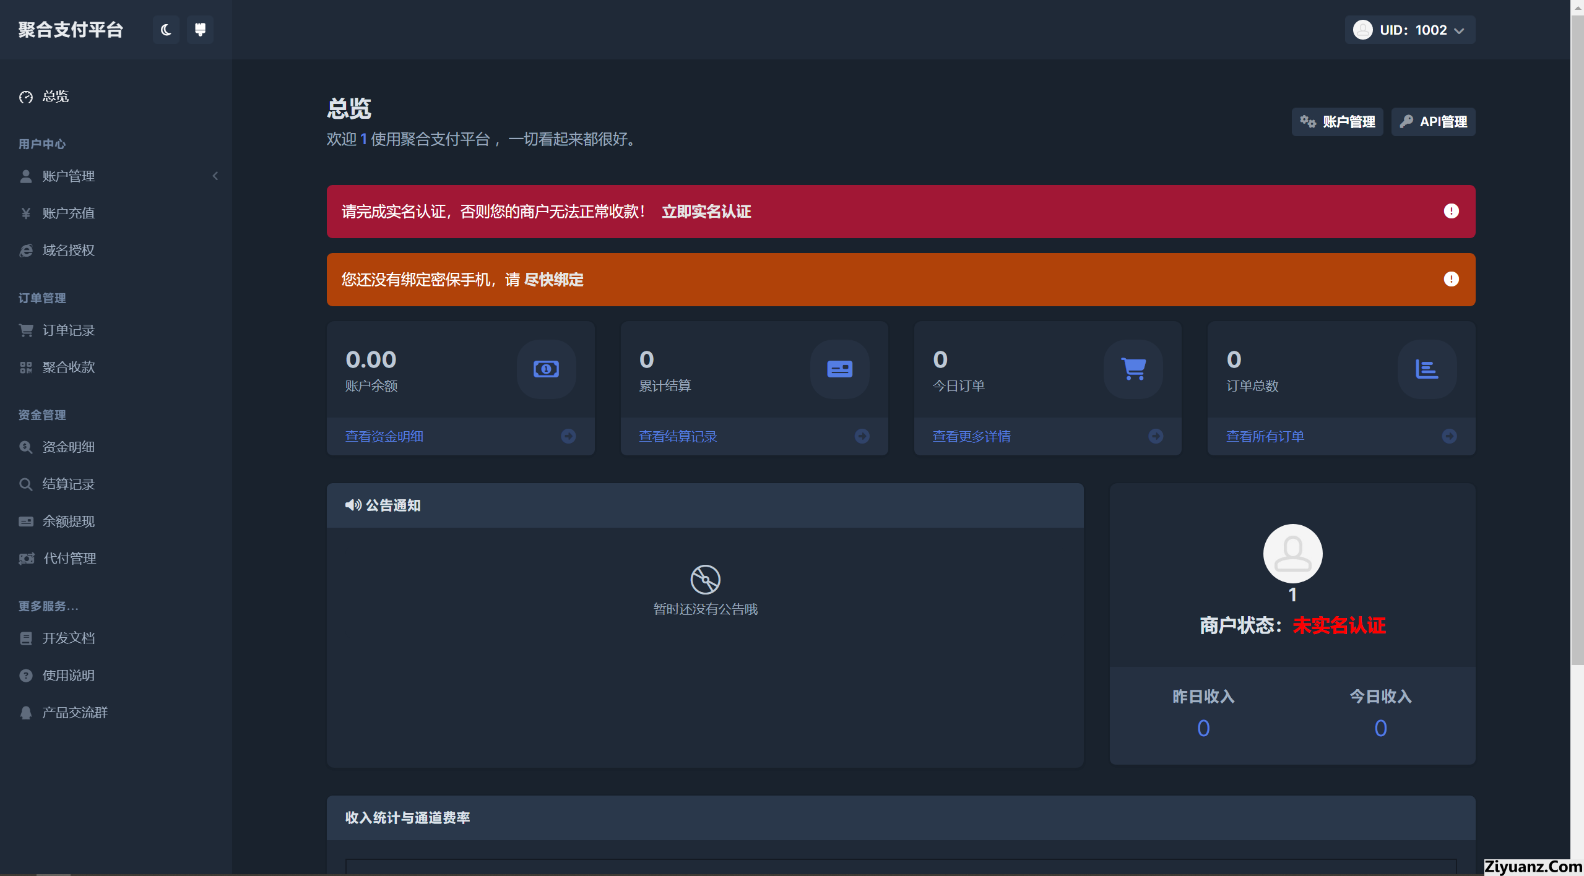1584x876 pixels.
Task: Click exclamation icon on orange phone alert
Action: (x=1451, y=280)
